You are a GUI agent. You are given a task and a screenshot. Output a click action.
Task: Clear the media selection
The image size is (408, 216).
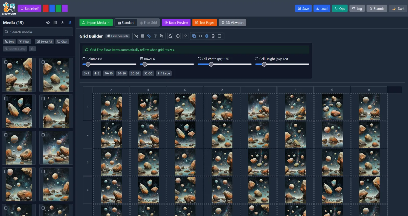(x=62, y=42)
